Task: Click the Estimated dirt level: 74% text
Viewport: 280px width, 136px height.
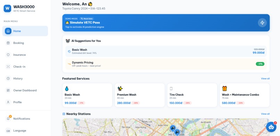Action: click(x=84, y=53)
